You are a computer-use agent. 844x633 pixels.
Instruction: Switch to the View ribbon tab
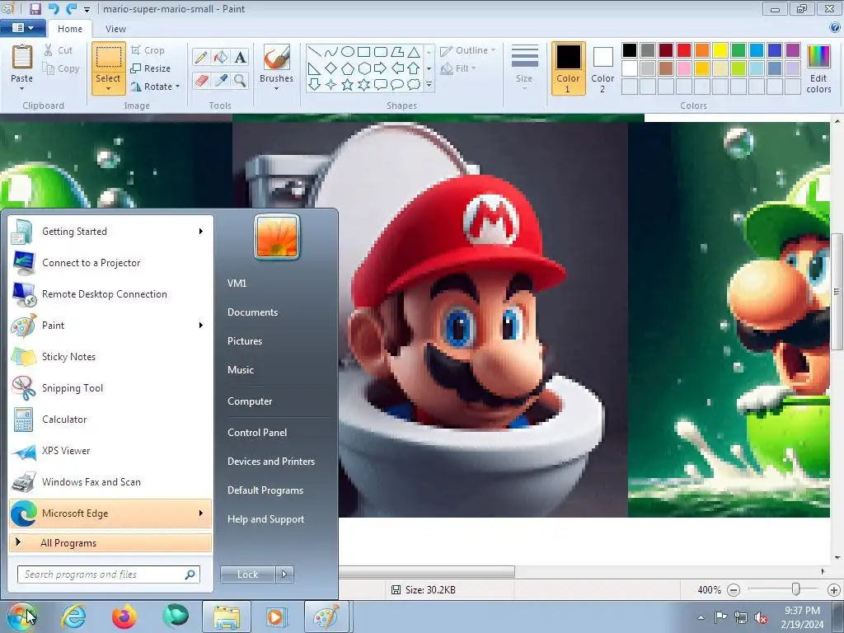[115, 29]
